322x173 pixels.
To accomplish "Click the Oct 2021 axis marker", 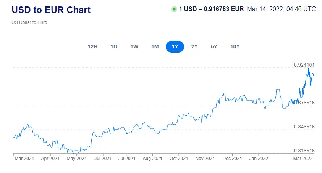I will click(178, 158).
